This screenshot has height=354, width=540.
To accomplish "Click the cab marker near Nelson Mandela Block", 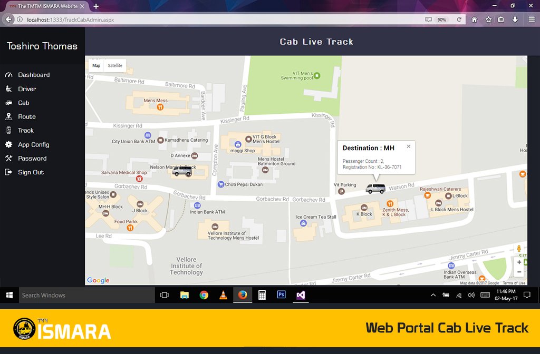I will click(x=182, y=171).
